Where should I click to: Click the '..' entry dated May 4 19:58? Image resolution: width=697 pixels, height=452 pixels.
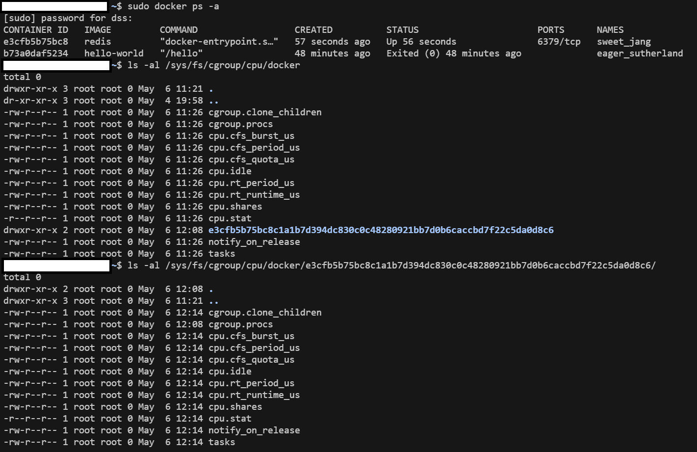[214, 102]
